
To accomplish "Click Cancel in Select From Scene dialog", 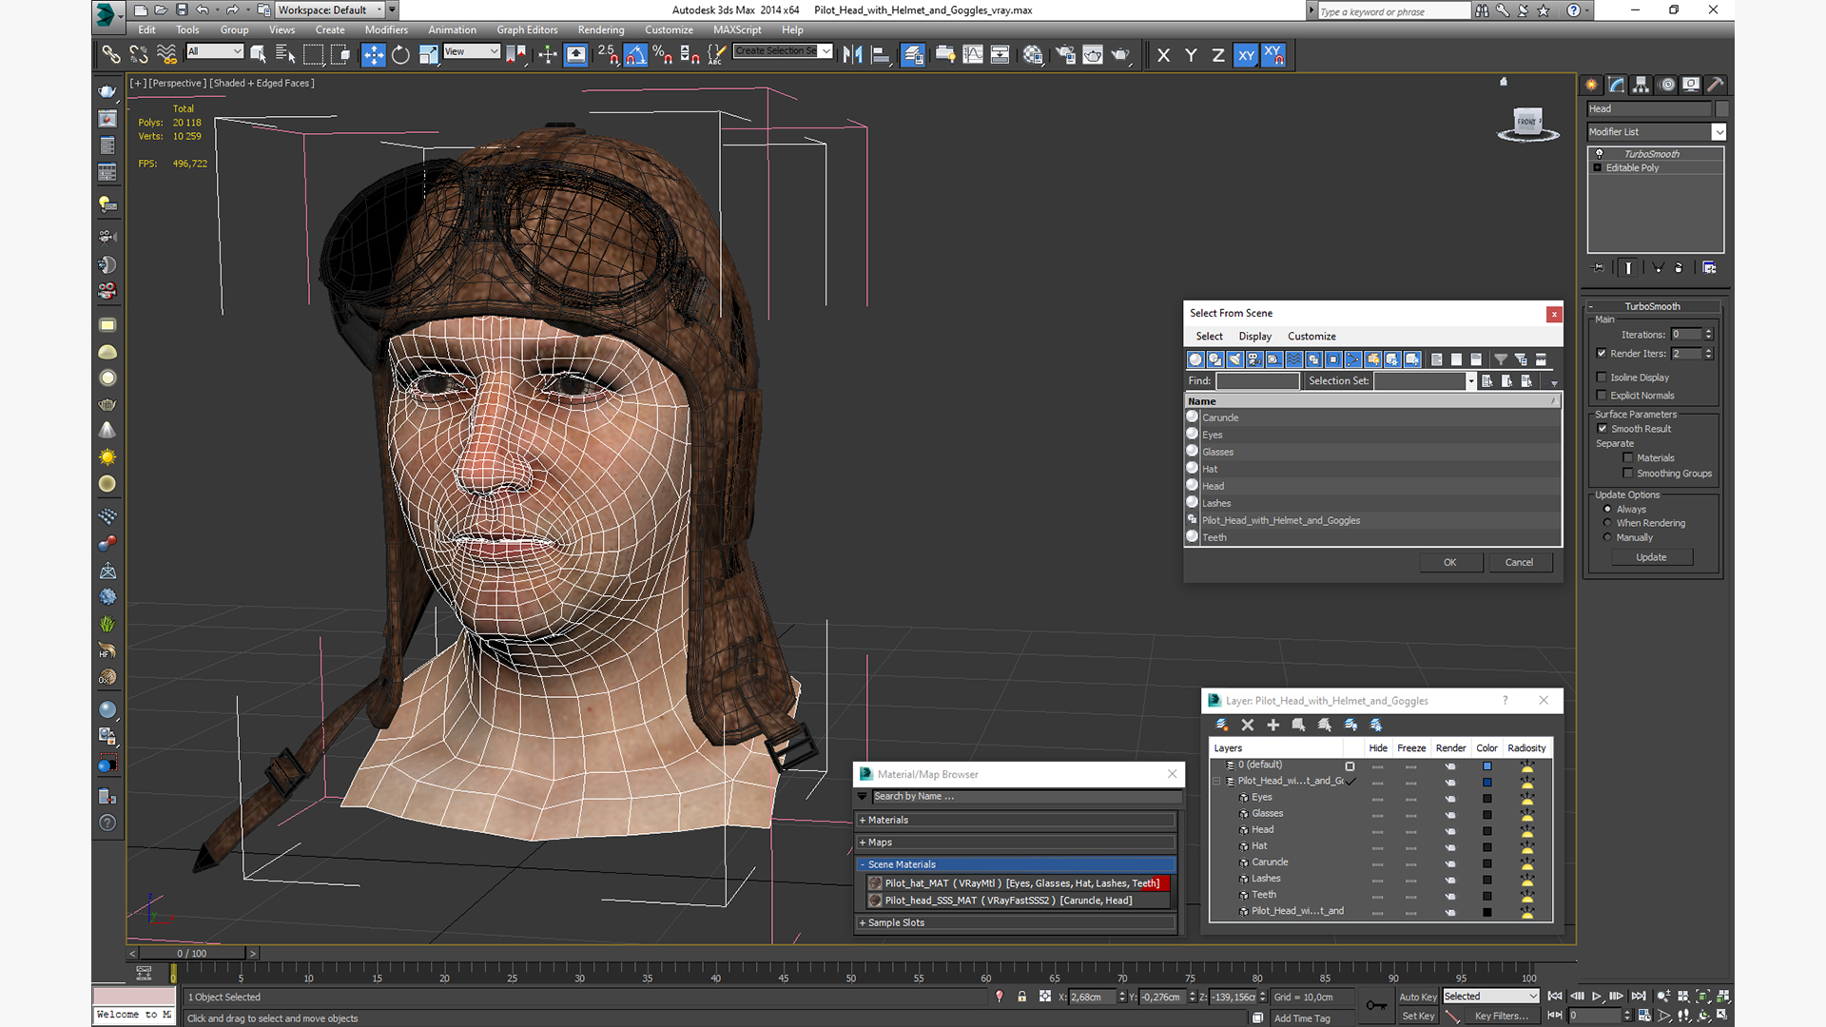I will (1519, 562).
